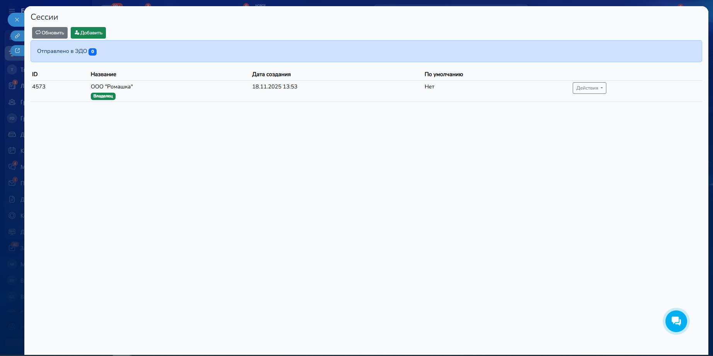713x356 pixels.
Task: Select the round ВД avatar in background sidebar
Action: pos(12,297)
